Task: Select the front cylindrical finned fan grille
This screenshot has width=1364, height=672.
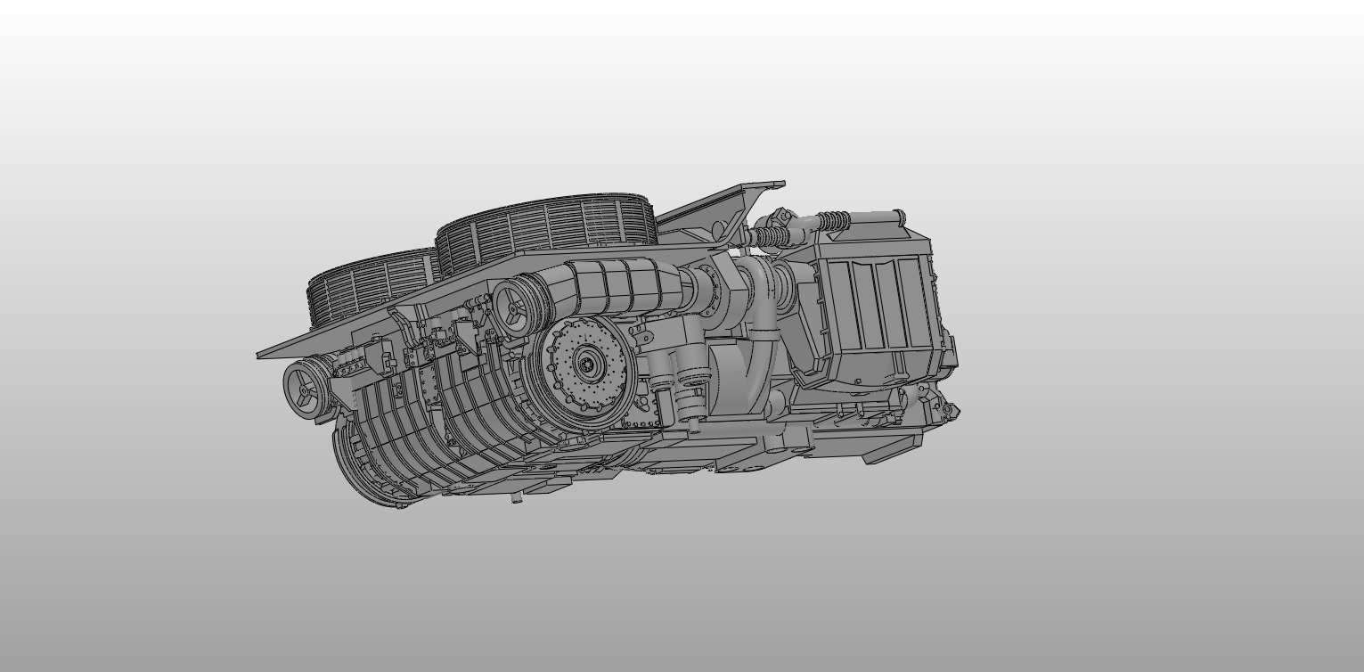Action: tap(546, 227)
